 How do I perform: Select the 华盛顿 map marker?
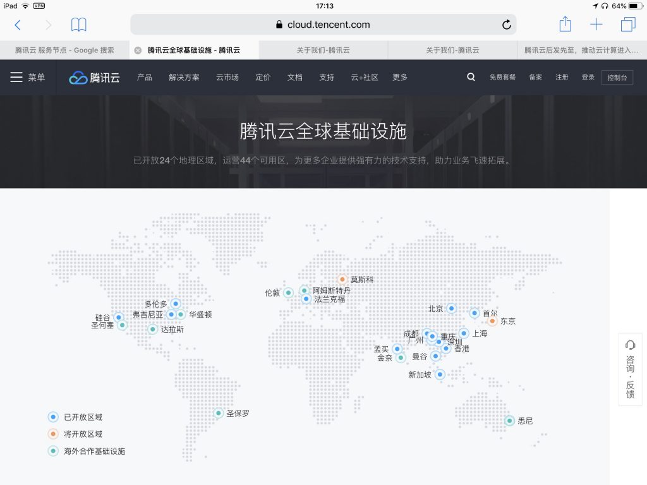tap(181, 314)
